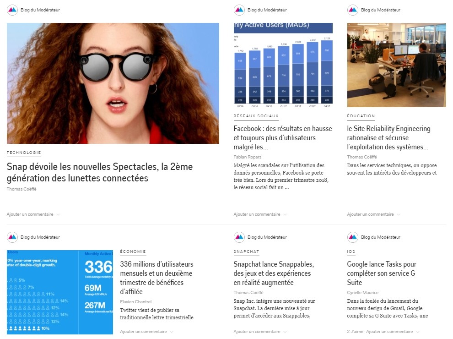Read the Dans la foulée du lancement excerpt
This screenshot has width=453, height=339.
point(388,308)
